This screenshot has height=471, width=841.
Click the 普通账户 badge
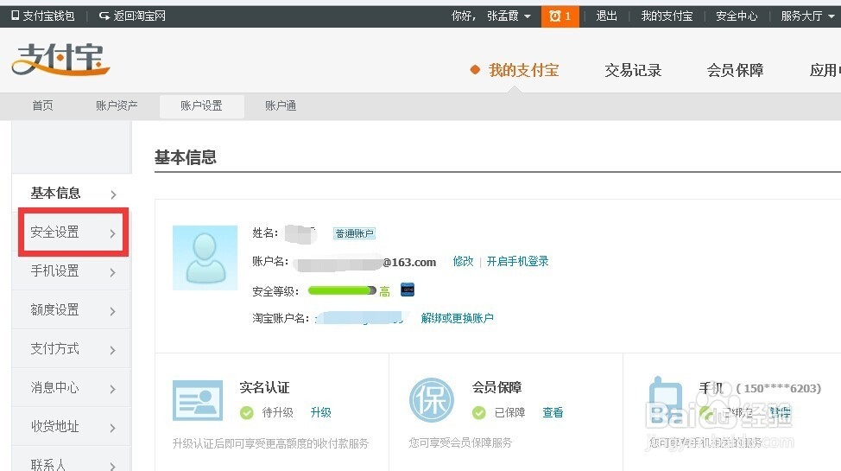click(x=354, y=233)
